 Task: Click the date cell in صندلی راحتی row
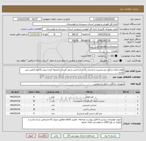click(15, 109)
